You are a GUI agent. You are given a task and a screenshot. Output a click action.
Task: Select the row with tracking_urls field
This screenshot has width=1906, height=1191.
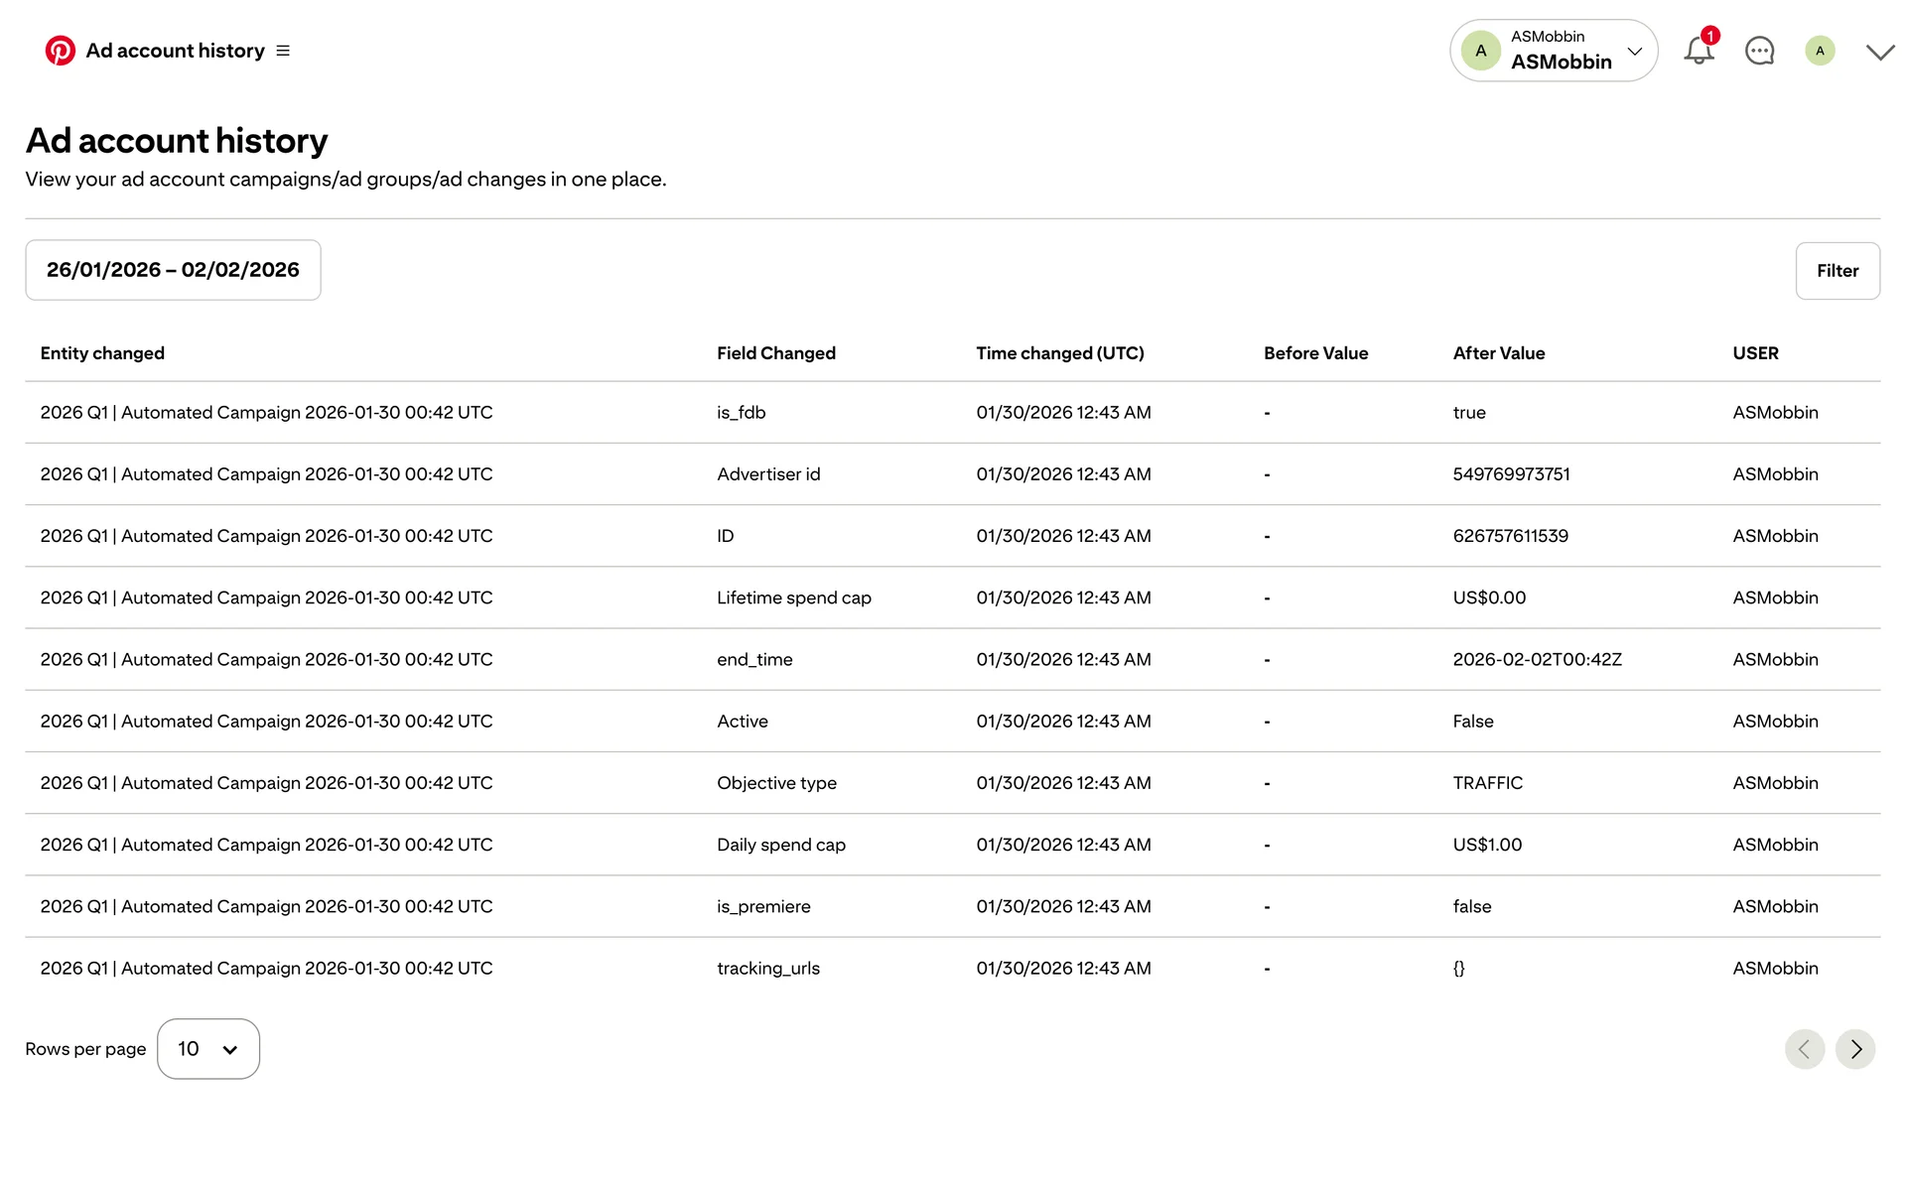pyautogui.click(x=767, y=969)
